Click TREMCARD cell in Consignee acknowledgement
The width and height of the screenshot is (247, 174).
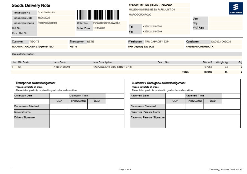click(x=194, y=101)
